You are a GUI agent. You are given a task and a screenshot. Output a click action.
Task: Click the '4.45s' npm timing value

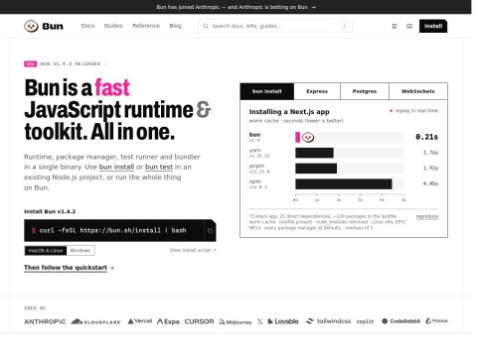tap(430, 183)
